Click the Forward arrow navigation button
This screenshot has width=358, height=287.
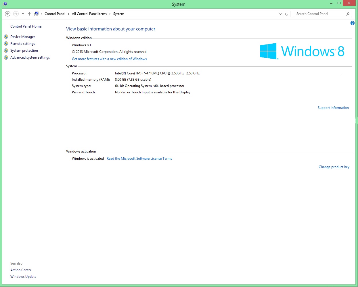pyautogui.click(x=16, y=14)
